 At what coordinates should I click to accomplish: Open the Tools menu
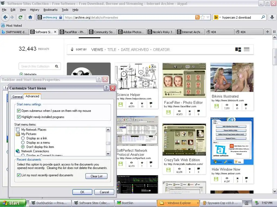click(65, 10)
